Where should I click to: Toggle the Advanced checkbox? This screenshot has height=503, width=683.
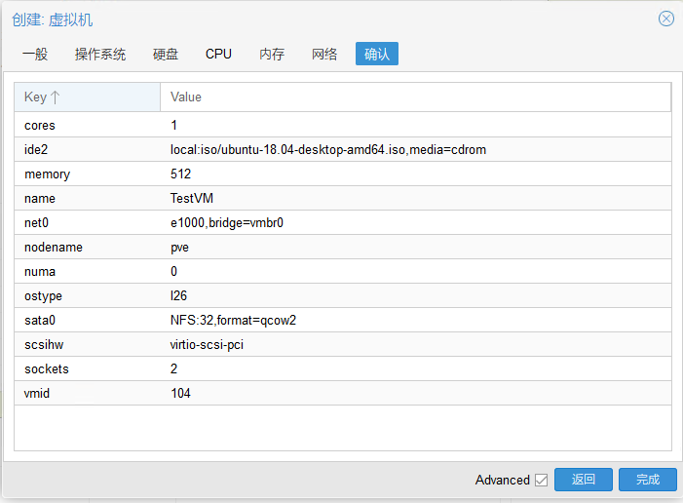pos(541,480)
